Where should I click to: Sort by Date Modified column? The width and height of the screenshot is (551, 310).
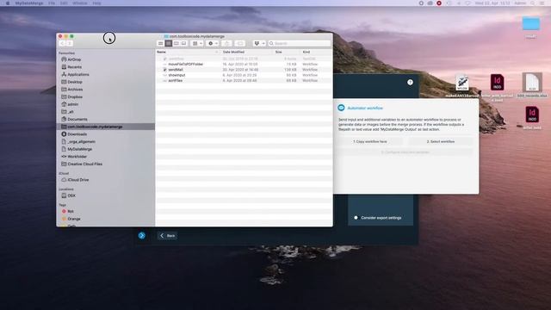[233, 52]
